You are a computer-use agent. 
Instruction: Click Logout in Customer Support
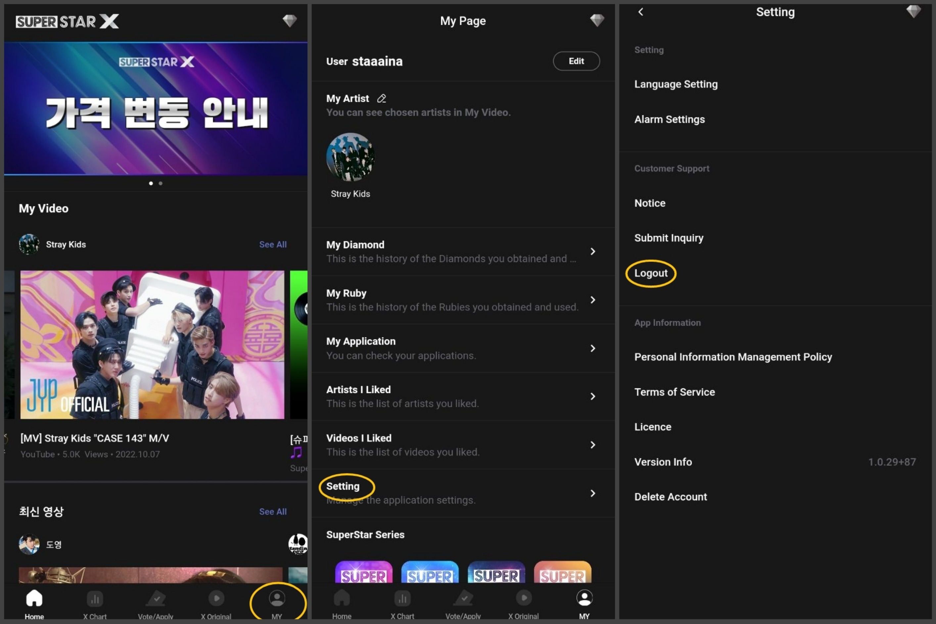[x=651, y=273]
